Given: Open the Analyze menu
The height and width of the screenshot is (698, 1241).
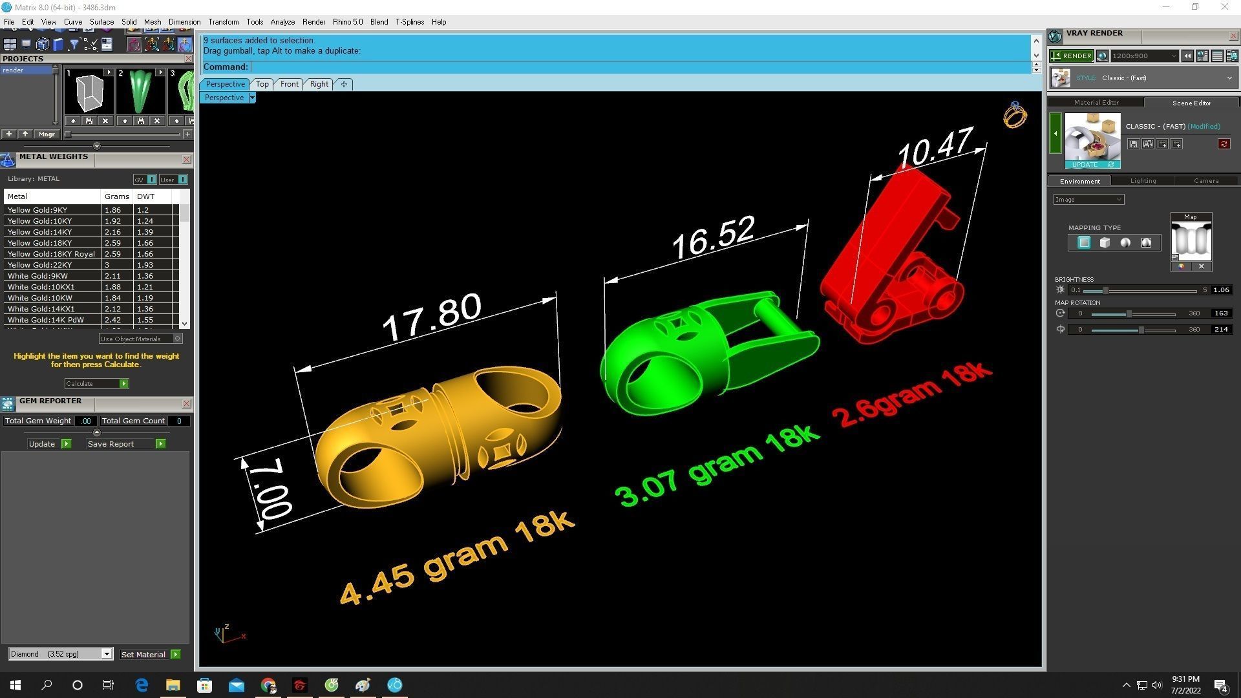Looking at the screenshot, I should click(x=282, y=22).
